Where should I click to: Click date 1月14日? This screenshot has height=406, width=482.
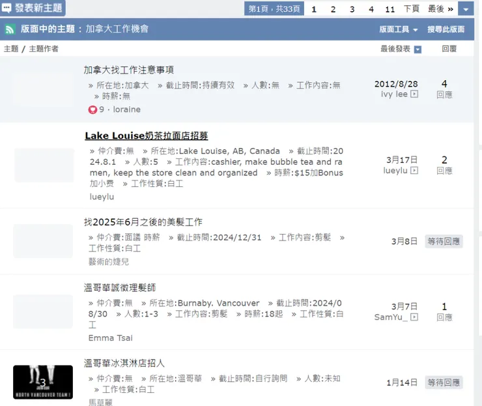402,383
